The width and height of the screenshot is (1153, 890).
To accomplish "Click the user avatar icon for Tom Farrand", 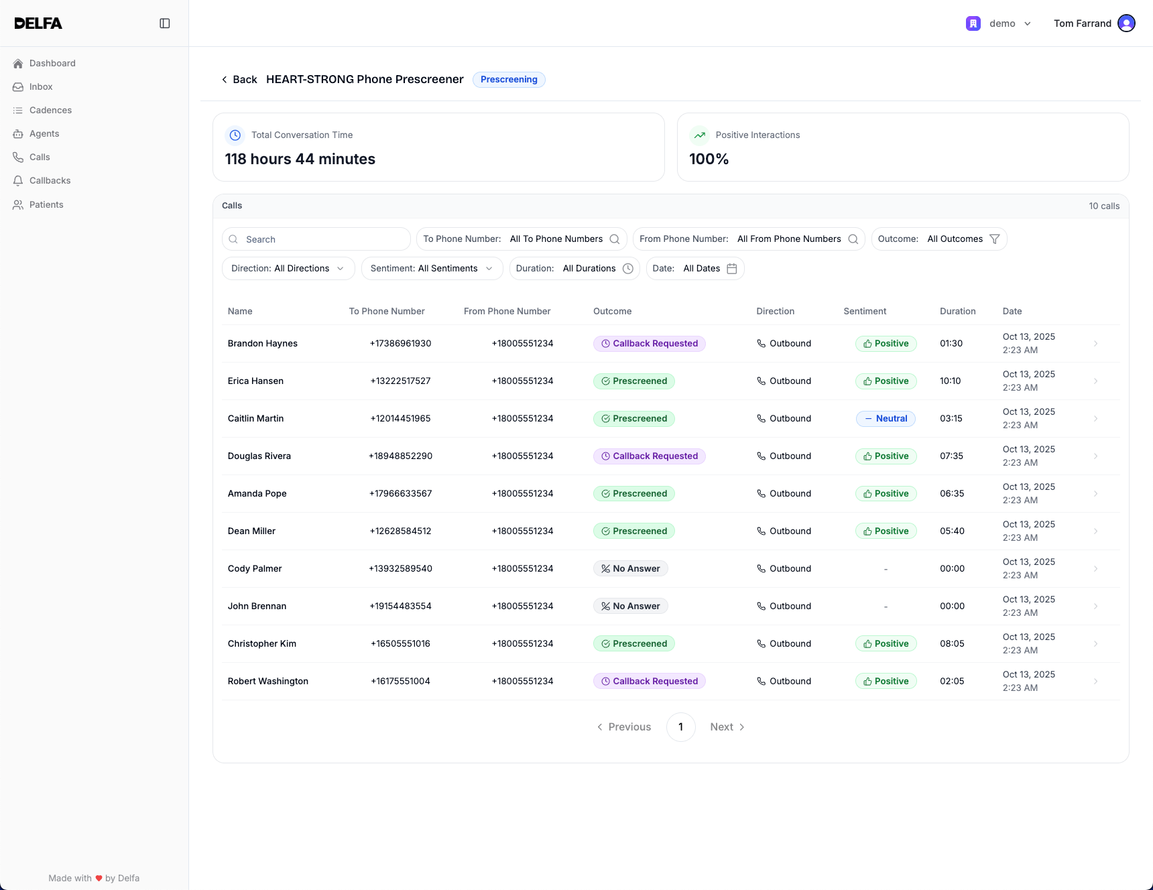I will coord(1127,23).
